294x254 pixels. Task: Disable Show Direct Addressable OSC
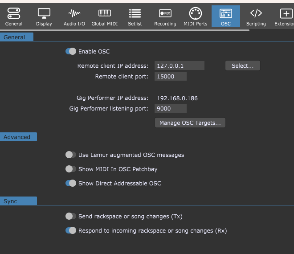[71, 183]
